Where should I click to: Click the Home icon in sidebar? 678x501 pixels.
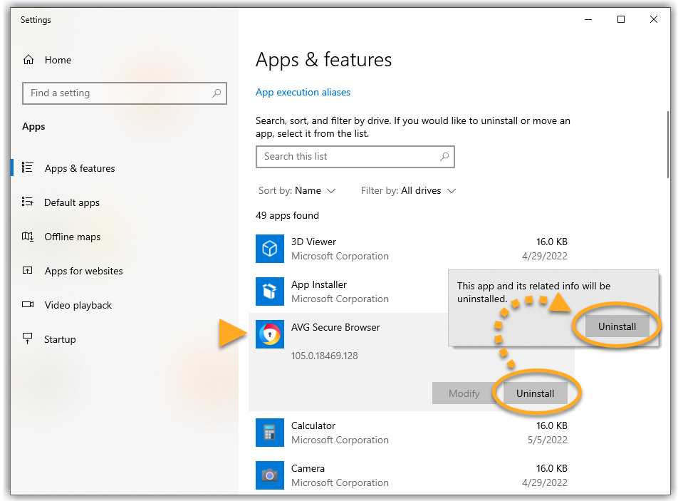coord(28,60)
